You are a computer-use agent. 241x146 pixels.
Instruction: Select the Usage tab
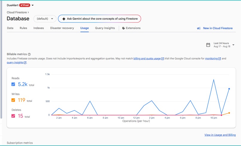84,28
